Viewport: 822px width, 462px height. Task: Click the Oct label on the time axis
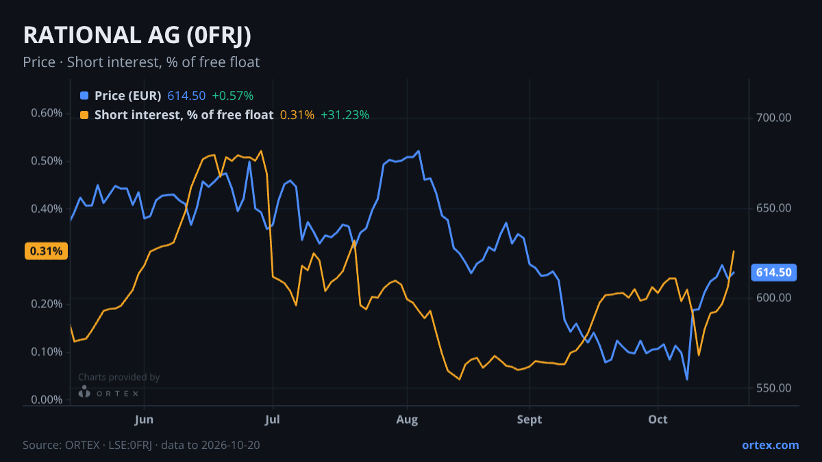[658, 419]
